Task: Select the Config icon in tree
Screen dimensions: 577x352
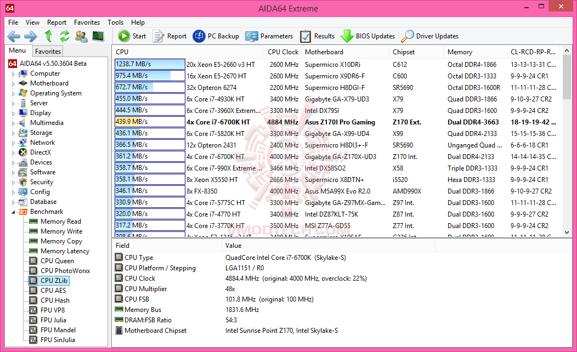Action: coord(23,192)
